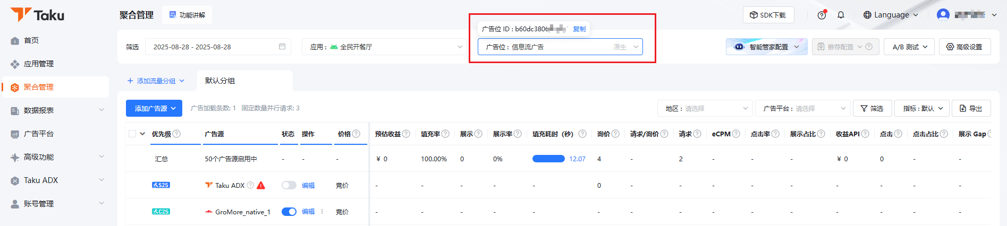Tick the select-all checkbox in table header

click(x=132, y=134)
